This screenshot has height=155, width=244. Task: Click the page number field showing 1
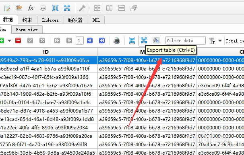point(79,40)
